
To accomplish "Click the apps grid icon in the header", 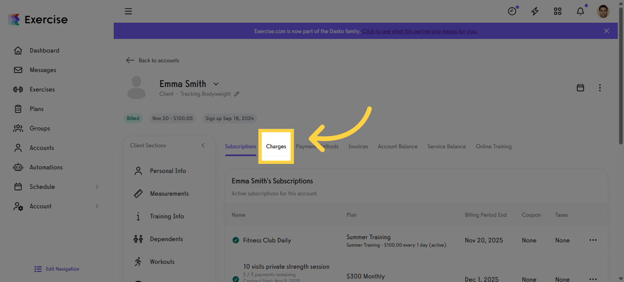I will (x=557, y=11).
